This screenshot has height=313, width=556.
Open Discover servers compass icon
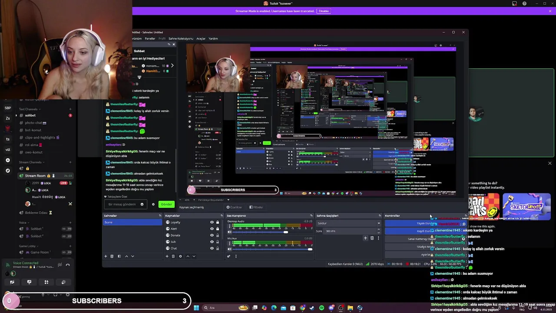[x=8, y=170]
